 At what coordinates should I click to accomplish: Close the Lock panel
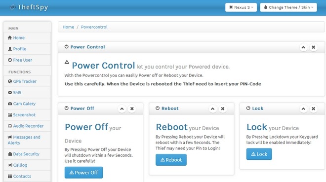[313, 109]
